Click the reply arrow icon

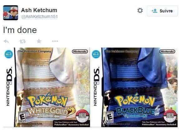pyautogui.click(x=6, y=41)
